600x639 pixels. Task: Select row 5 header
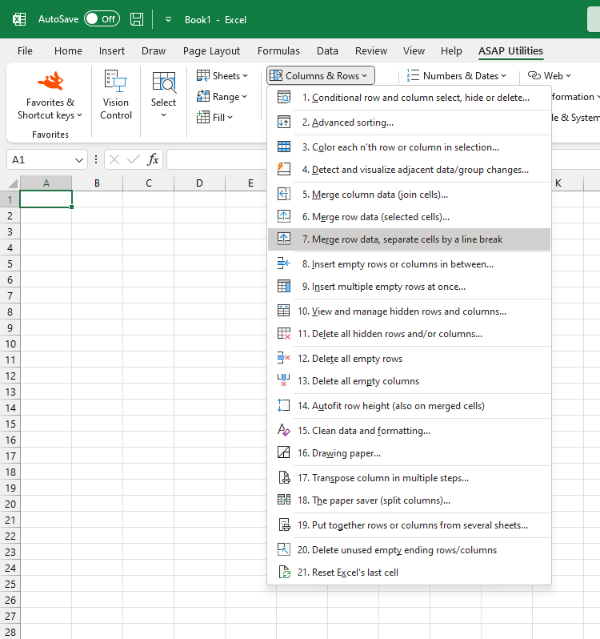tap(10, 263)
